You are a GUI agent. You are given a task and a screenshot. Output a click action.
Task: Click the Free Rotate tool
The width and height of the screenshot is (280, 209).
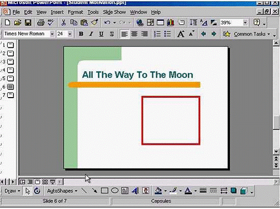[x=37, y=191]
